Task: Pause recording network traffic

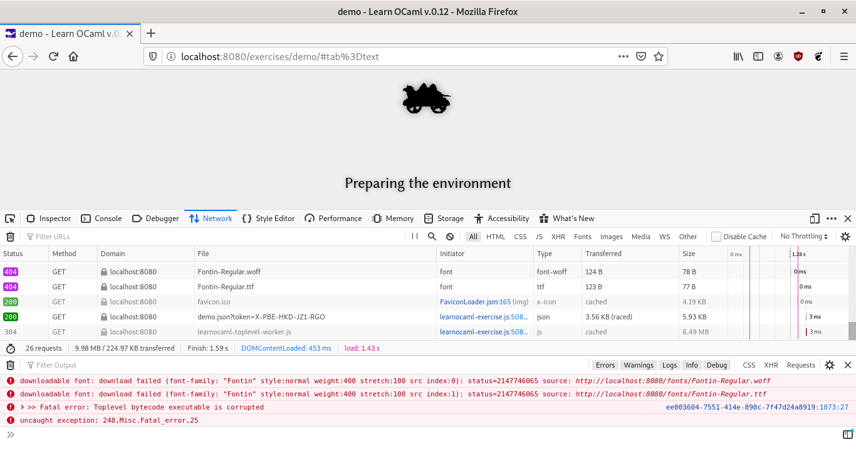Action: 415,236
